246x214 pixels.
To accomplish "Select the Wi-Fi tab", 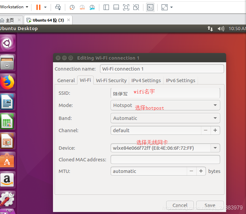I will click(85, 80).
